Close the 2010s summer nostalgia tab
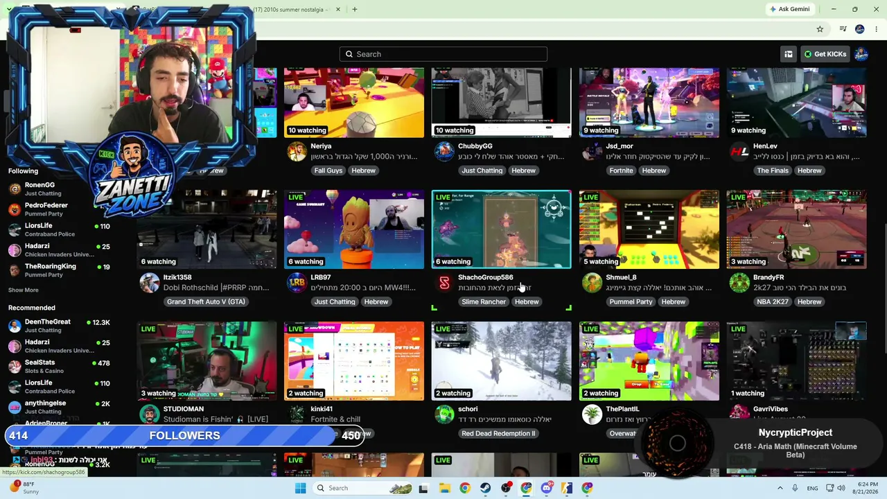The image size is (887, 499). point(338,9)
